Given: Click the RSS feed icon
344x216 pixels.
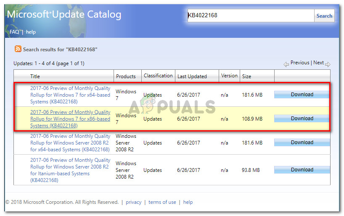Looking at the screenshot, I should pos(18,49).
